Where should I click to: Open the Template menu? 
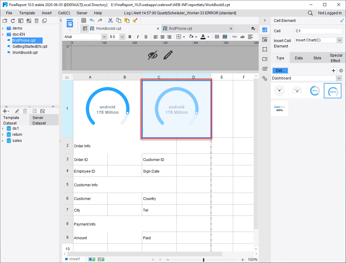pyautogui.click(x=27, y=13)
